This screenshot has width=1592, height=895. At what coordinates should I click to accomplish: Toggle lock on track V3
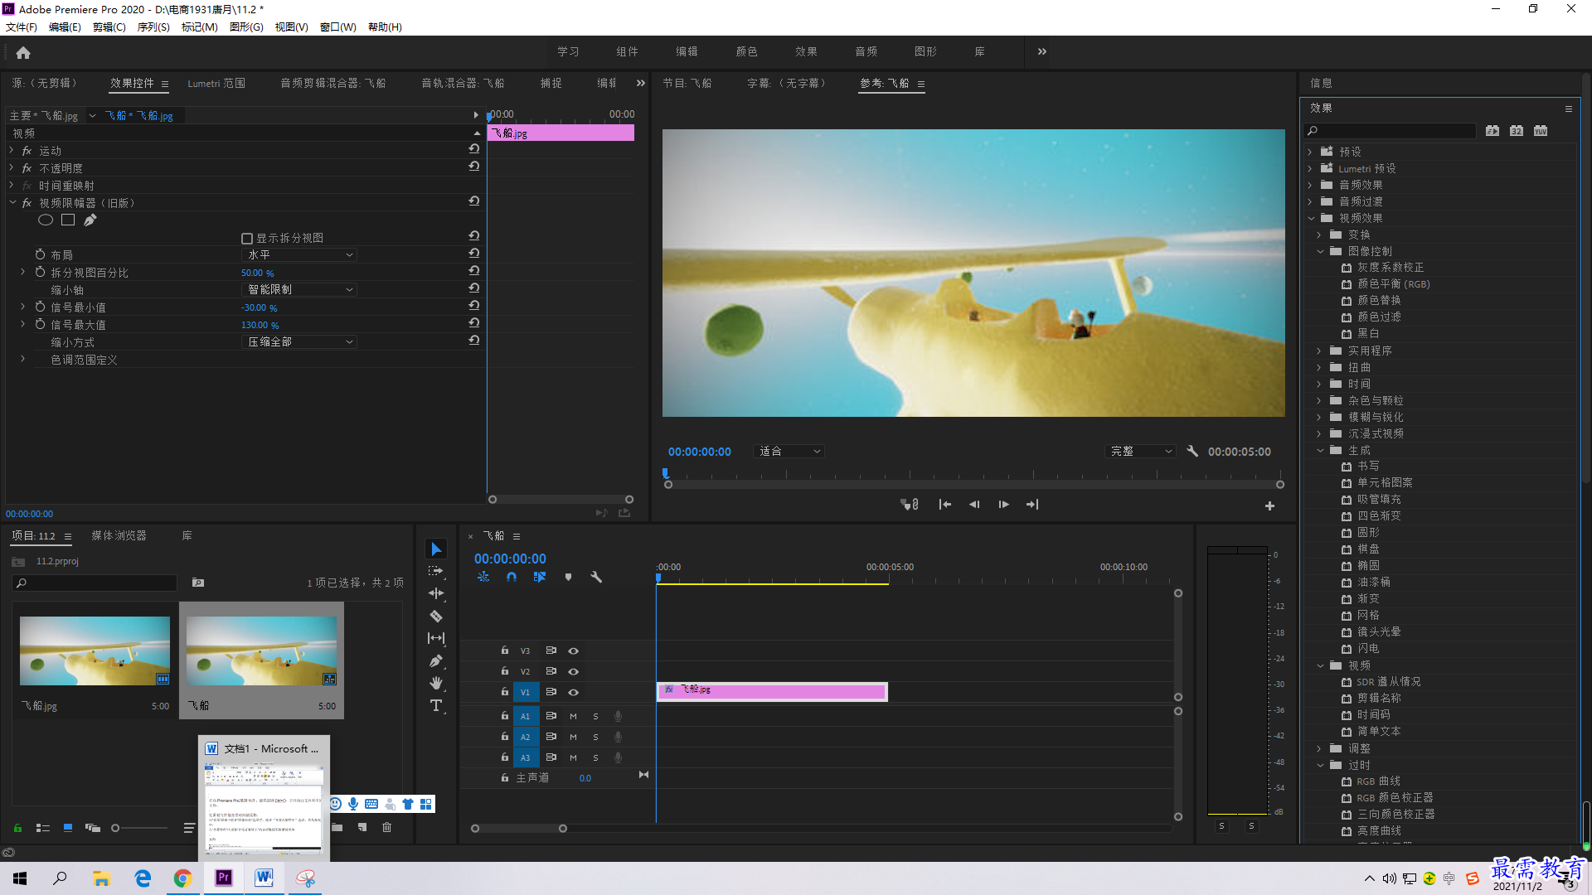pos(504,651)
